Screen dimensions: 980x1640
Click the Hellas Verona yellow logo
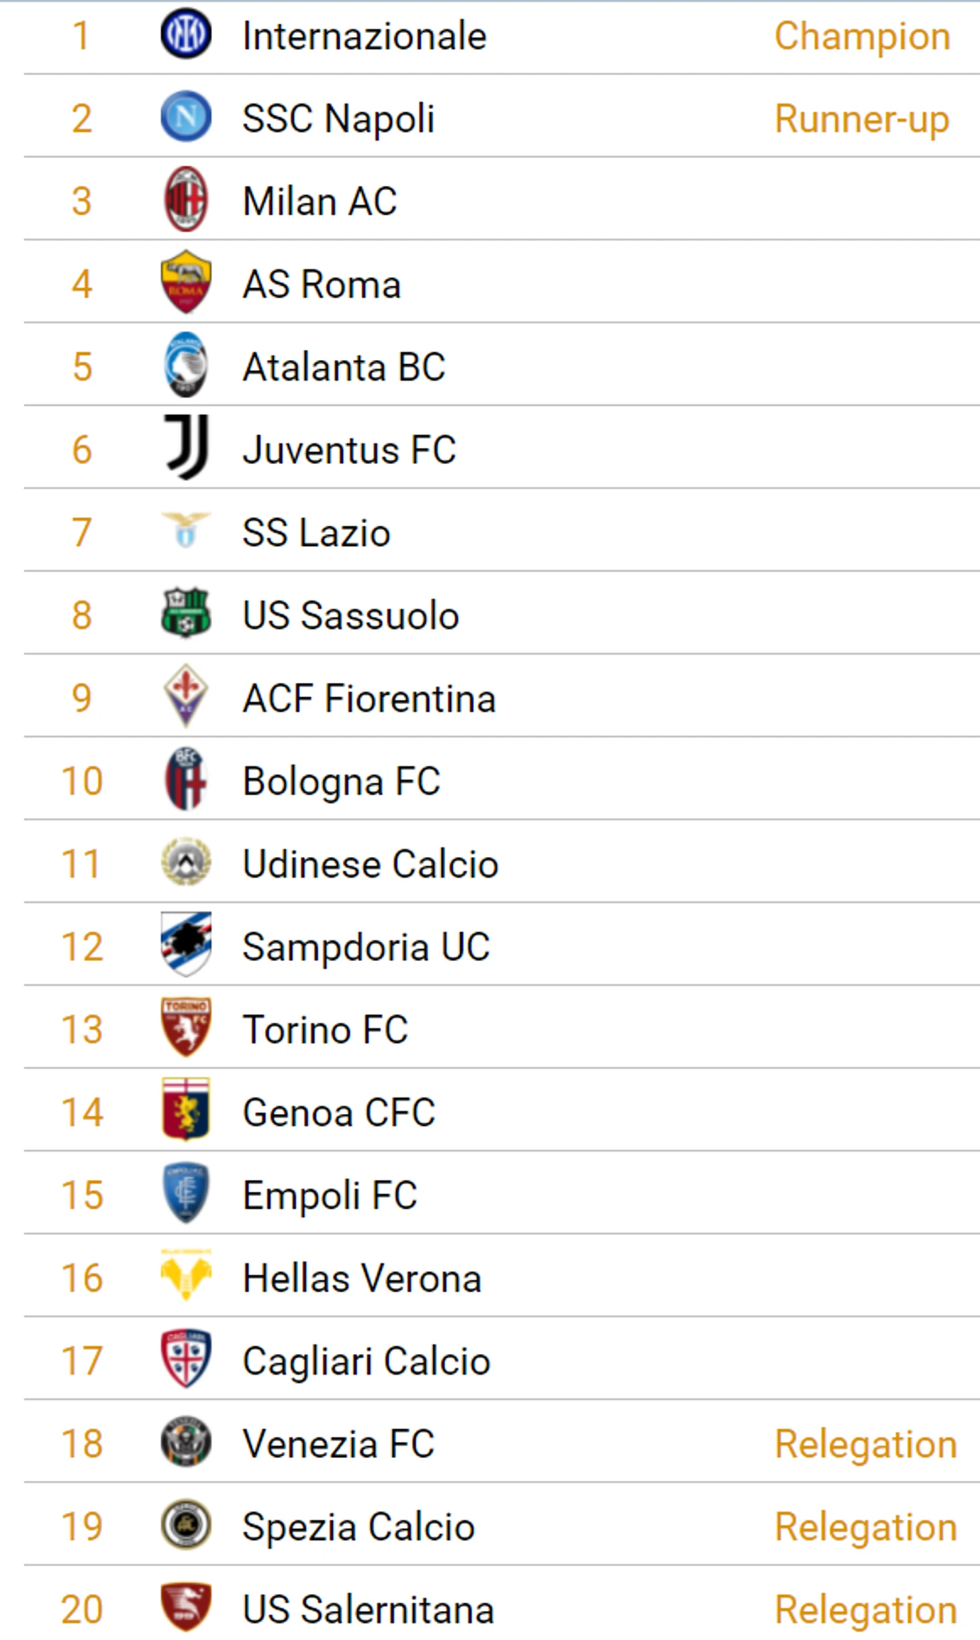click(x=186, y=1276)
